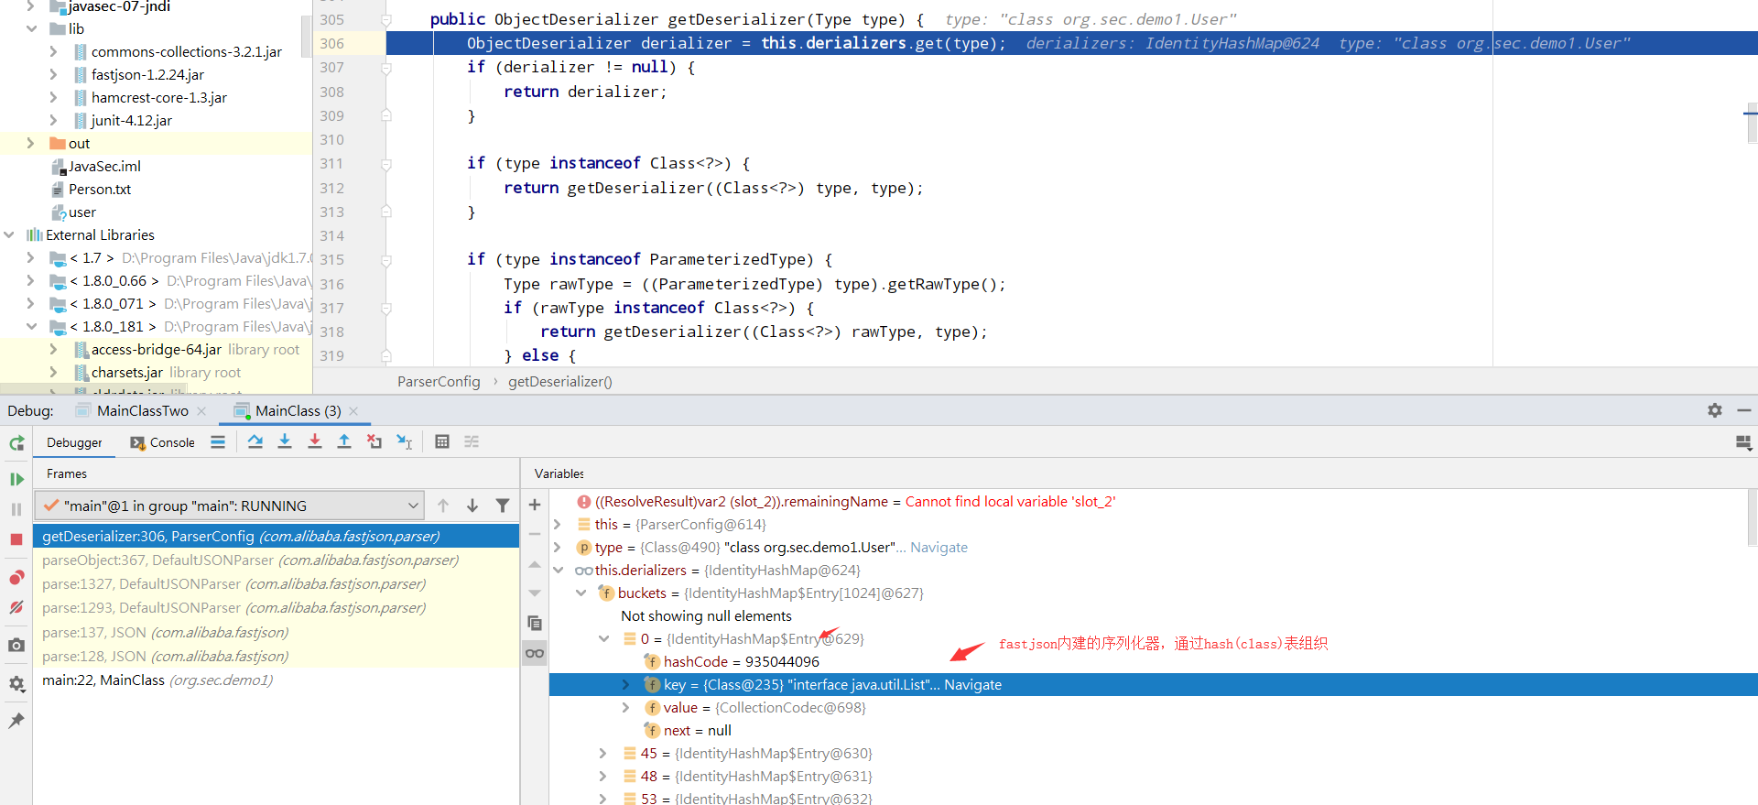Collapse the this.derializers node
Viewport: 1758px width, 805px height.
point(558,571)
